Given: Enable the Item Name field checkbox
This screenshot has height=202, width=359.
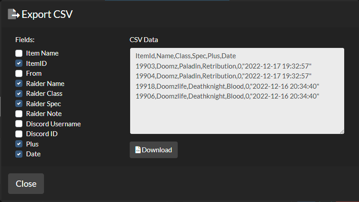Looking at the screenshot, I should point(19,53).
